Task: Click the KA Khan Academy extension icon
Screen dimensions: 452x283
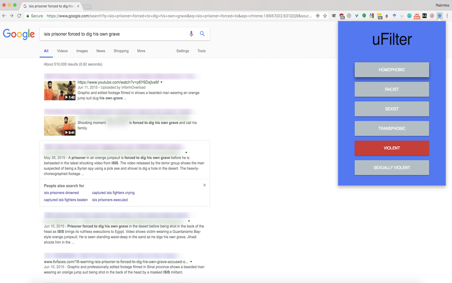Action: (424, 16)
